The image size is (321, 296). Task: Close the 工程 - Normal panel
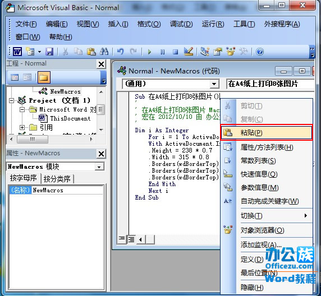click(x=102, y=64)
